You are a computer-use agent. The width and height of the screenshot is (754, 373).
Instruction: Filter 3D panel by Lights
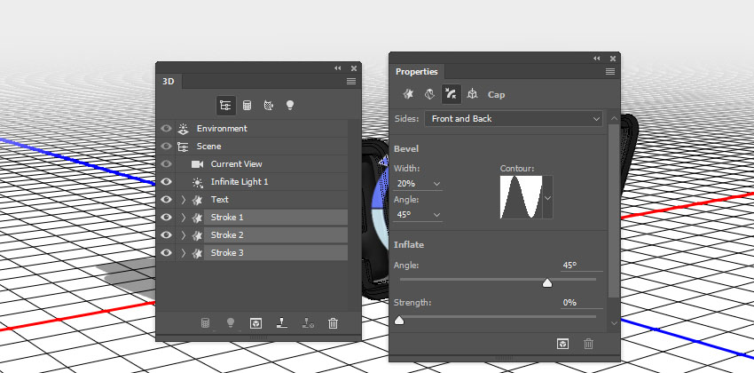pyautogui.click(x=289, y=105)
